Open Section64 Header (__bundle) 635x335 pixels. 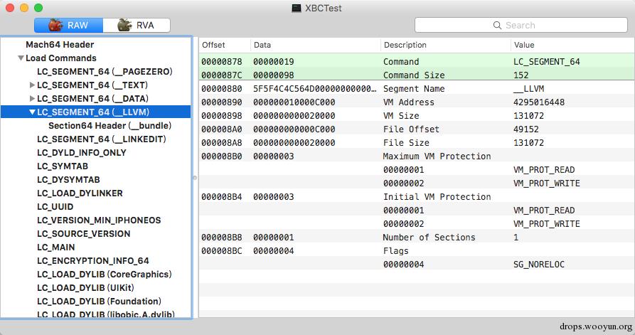click(x=110, y=126)
